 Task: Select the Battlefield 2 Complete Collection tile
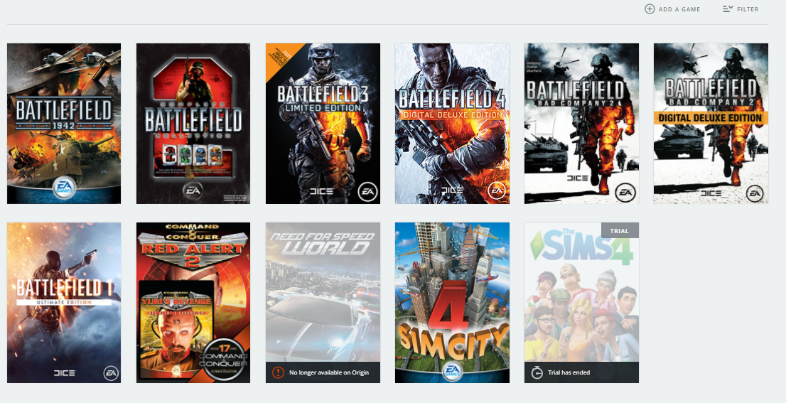point(193,124)
